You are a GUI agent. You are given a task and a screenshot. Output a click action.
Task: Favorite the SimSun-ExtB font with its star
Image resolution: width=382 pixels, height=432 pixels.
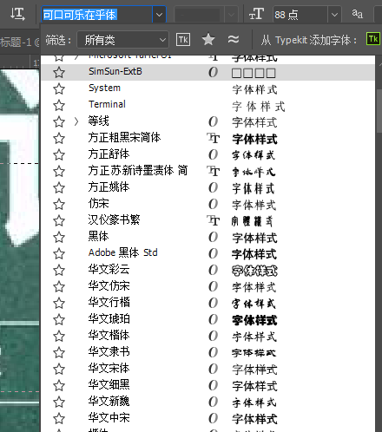[x=59, y=72]
